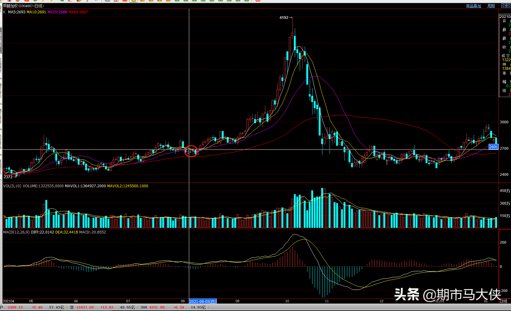Click the 3000 price axis label
This screenshot has height=311, width=511.
coord(504,122)
